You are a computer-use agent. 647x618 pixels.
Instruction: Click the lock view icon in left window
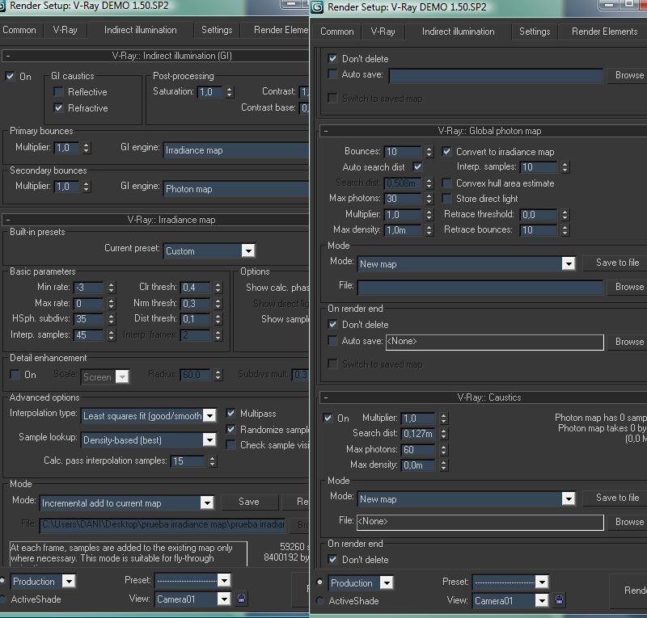pos(241,599)
